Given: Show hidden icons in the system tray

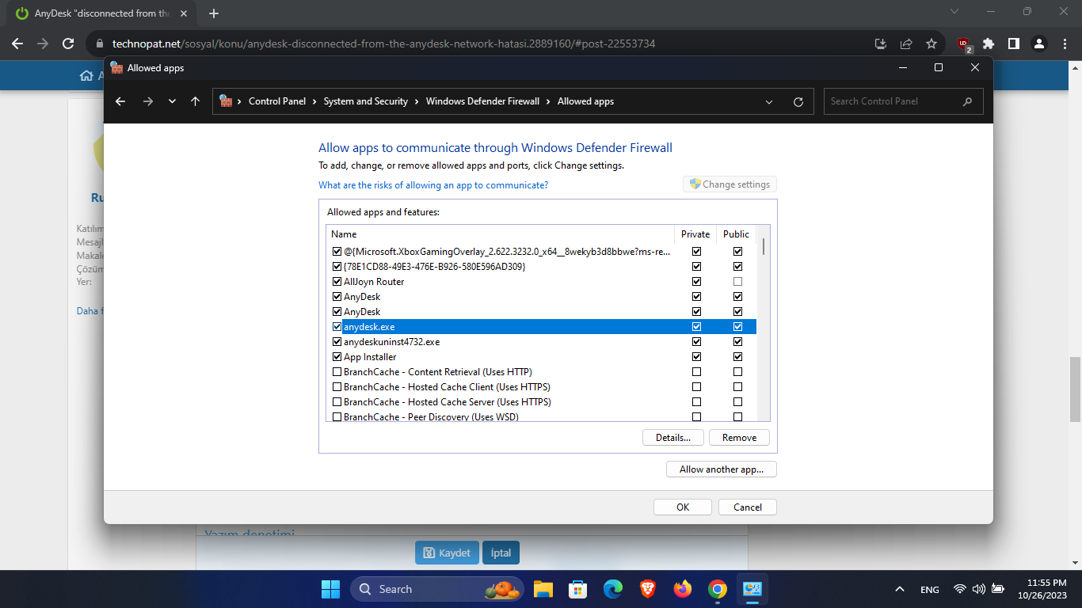Looking at the screenshot, I should (899, 589).
